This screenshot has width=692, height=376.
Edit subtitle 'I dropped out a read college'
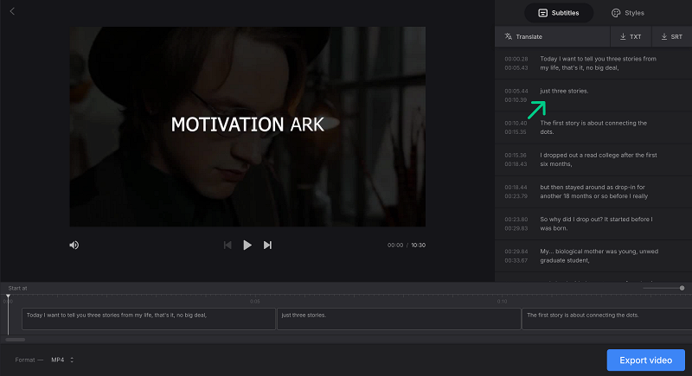point(599,160)
